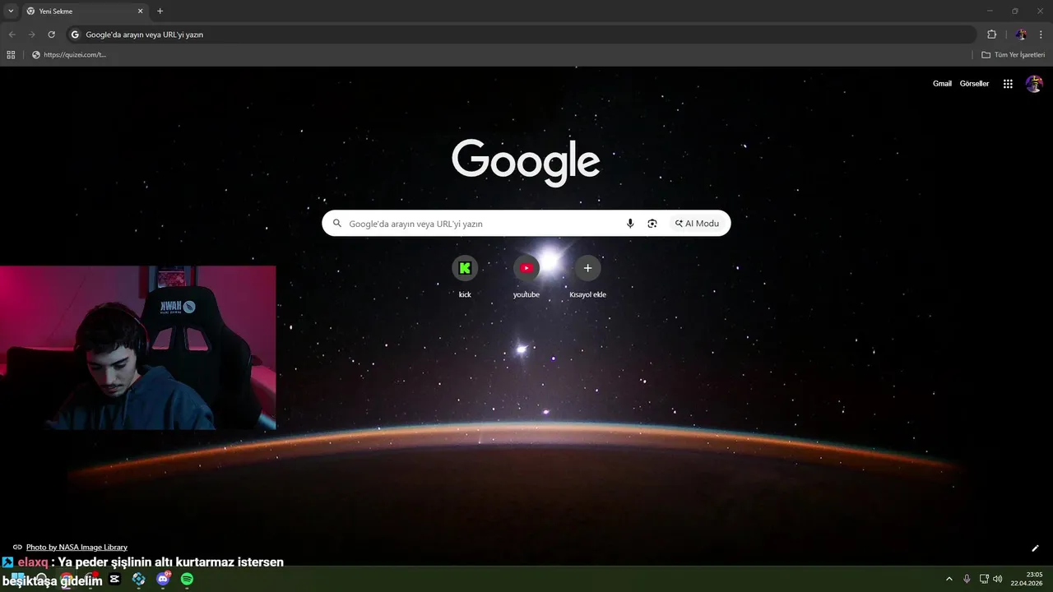Viewport: 1053px width, 592px height.
Task: Open Discord from the taskbar
Action: pyautogui.click(x=163, y=579)
